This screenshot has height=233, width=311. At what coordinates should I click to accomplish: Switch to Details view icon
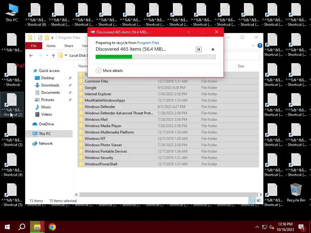tap(252, 201)
